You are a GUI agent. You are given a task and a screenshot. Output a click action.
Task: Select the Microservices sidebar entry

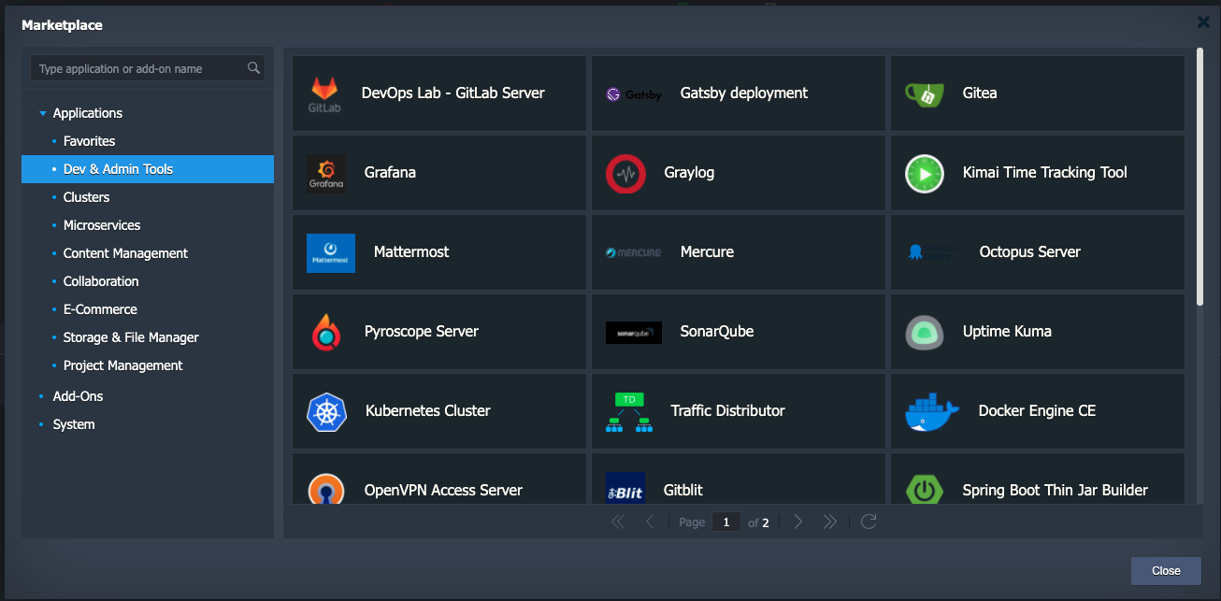[x=102, y=224]
